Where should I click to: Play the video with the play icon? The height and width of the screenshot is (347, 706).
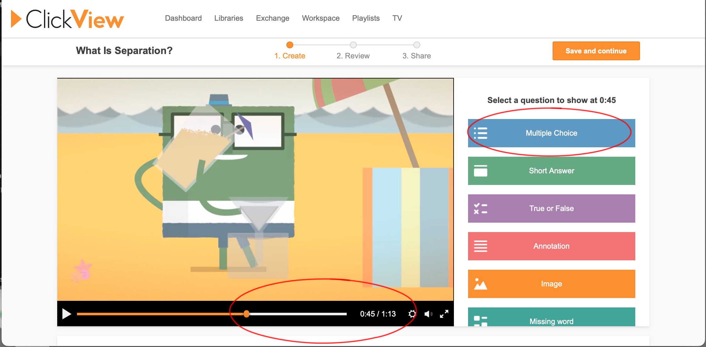click(x=66, y=314)
